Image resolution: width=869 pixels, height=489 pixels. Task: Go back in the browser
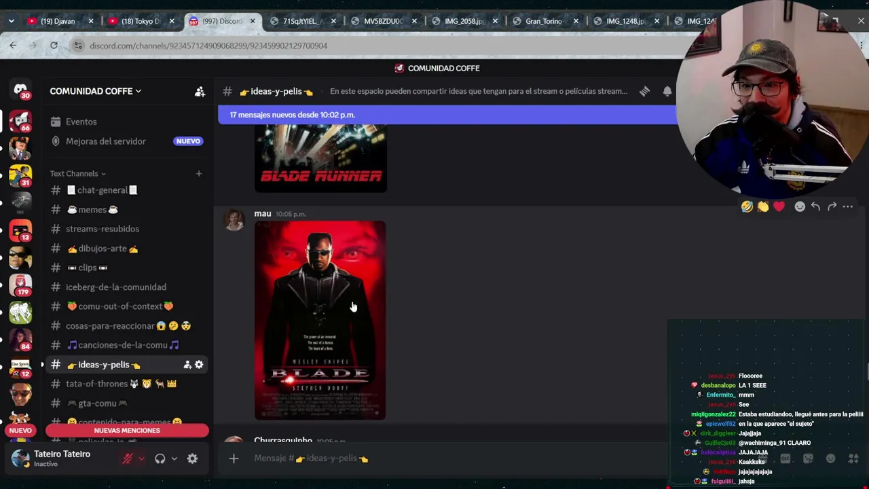point(13,46)
